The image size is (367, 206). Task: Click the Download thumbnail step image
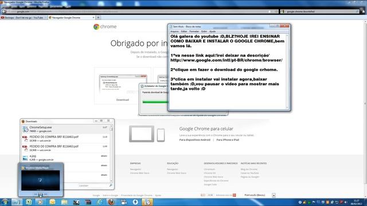(x=123, y=84)
